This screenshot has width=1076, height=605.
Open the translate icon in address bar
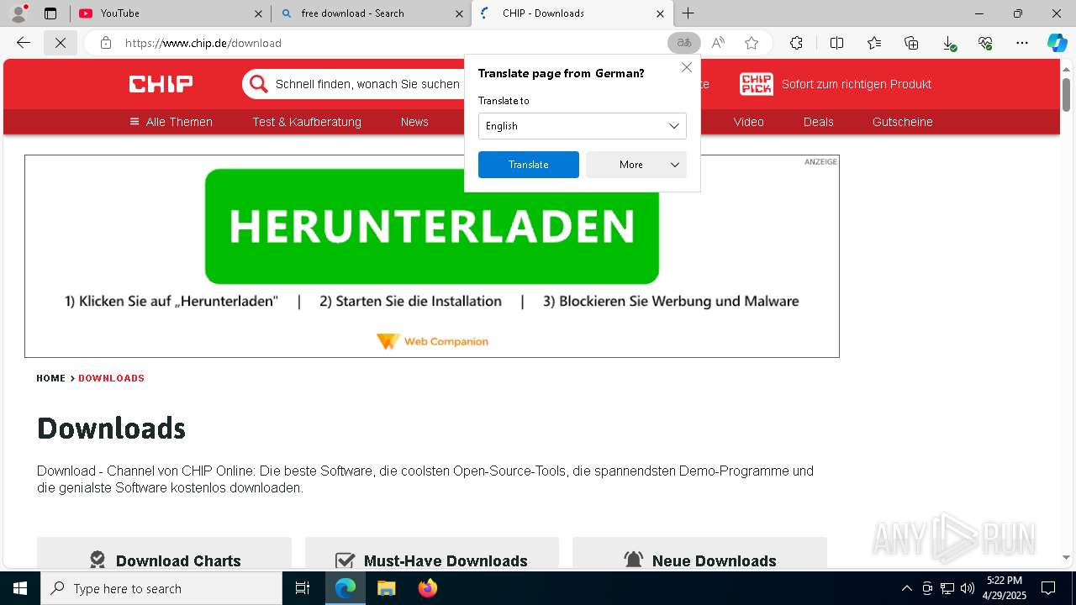point(684,43)
